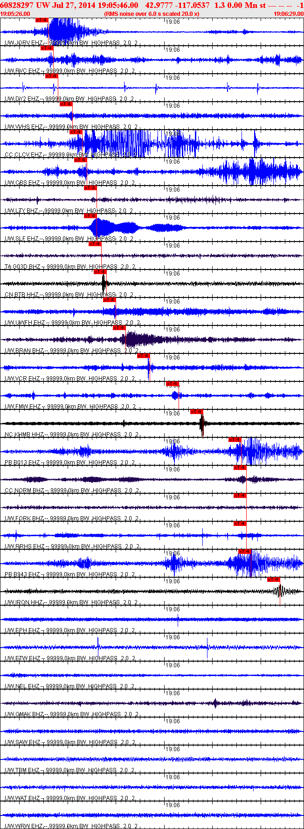Select the red pick on NC.KHMB trace

197,412
